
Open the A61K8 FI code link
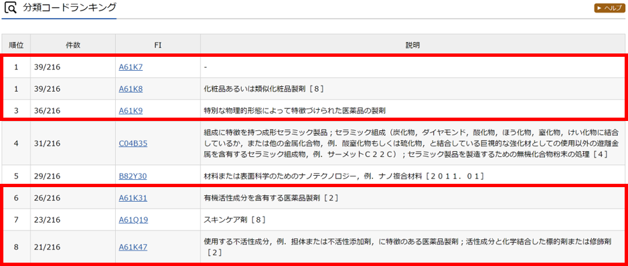tap(131, 89)
